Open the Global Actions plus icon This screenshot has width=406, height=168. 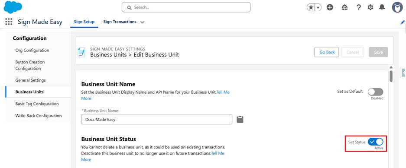[330, 7]
